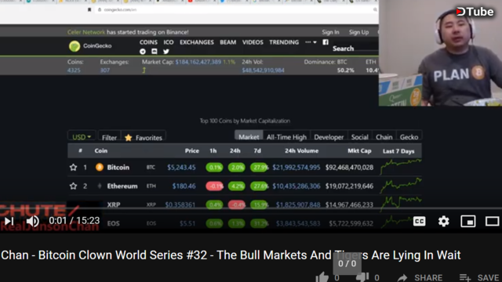Click the Bitcoin coin logo icon
Viewport: 502px width, 282px height.
(x=100, y=167)
